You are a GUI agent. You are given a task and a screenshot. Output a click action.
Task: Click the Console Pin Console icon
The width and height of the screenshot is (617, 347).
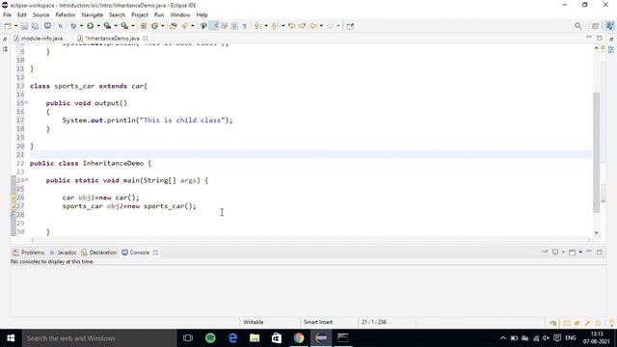[545, 252]
